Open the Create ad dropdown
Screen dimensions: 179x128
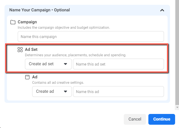52,92
